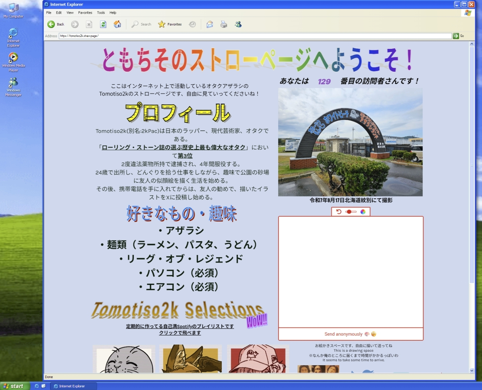Viewport: 482px width, 390px height.
Task: Open the Windows Start button
Action: 14,386
